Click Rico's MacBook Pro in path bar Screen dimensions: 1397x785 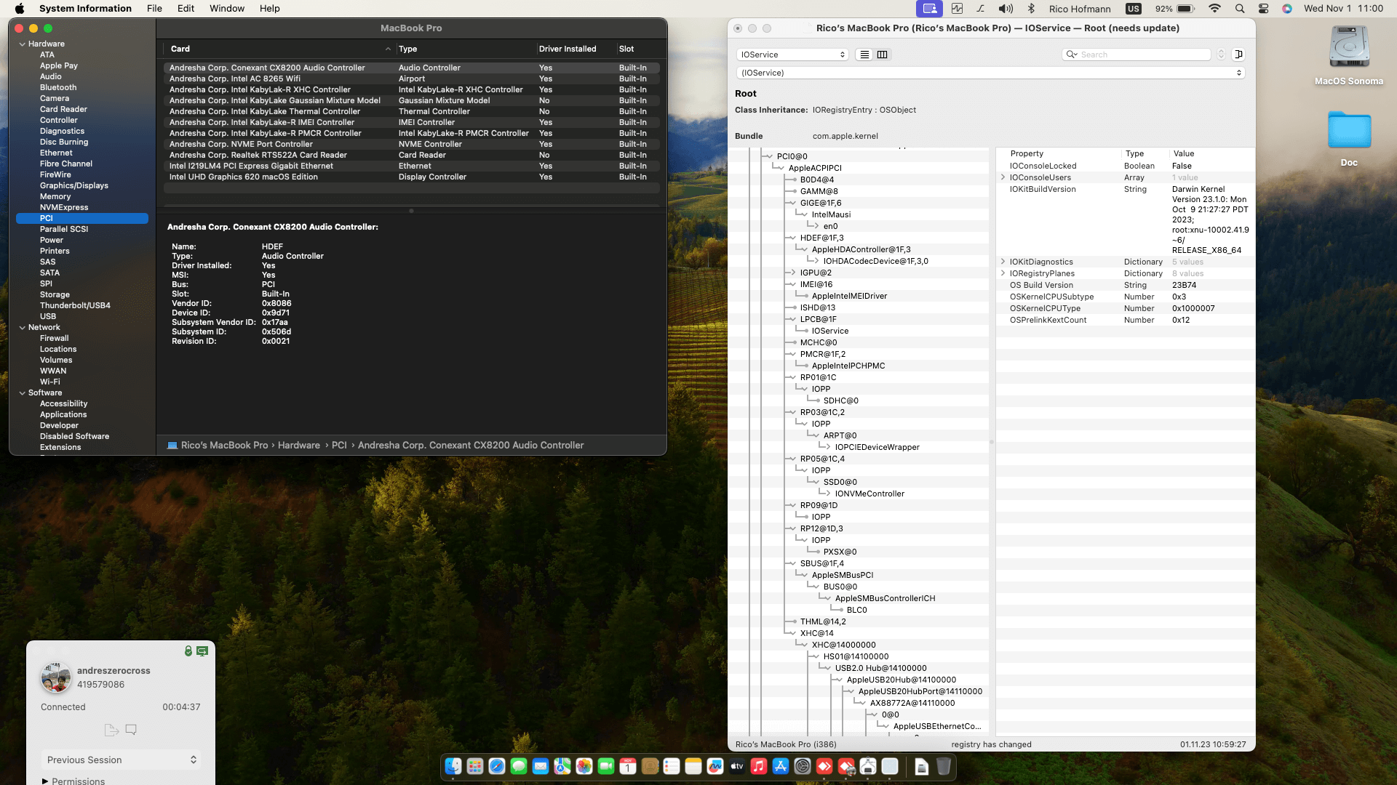pos(224,446)
